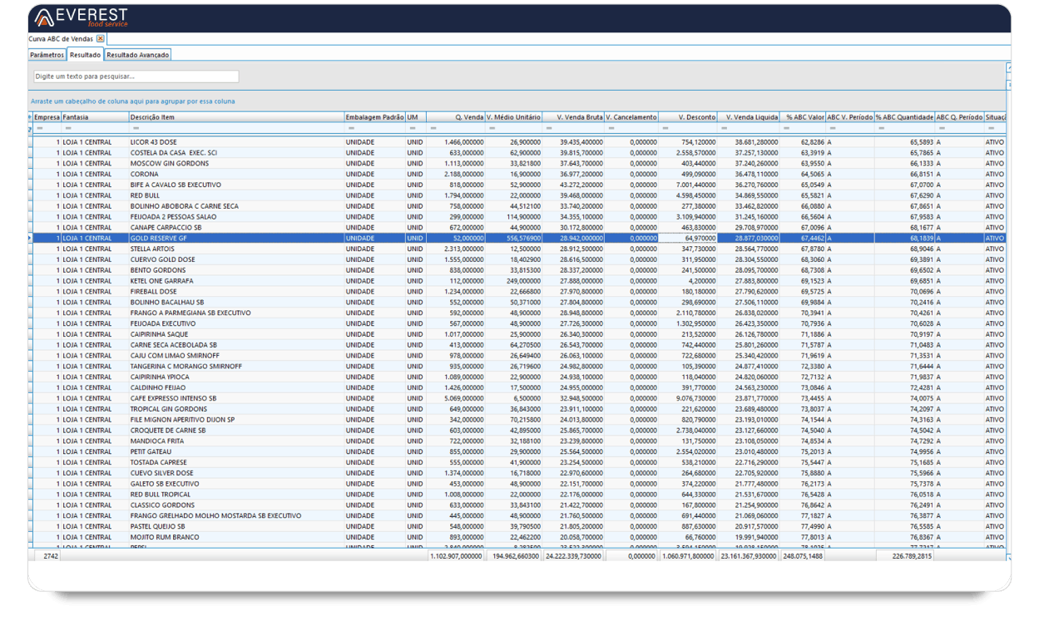Click the V. Venda Bruta column header
This screenshot has height=621, width=1039.
(573, 117)
